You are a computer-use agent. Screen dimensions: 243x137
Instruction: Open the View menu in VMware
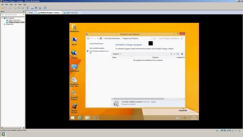click(x=11, y=5)
